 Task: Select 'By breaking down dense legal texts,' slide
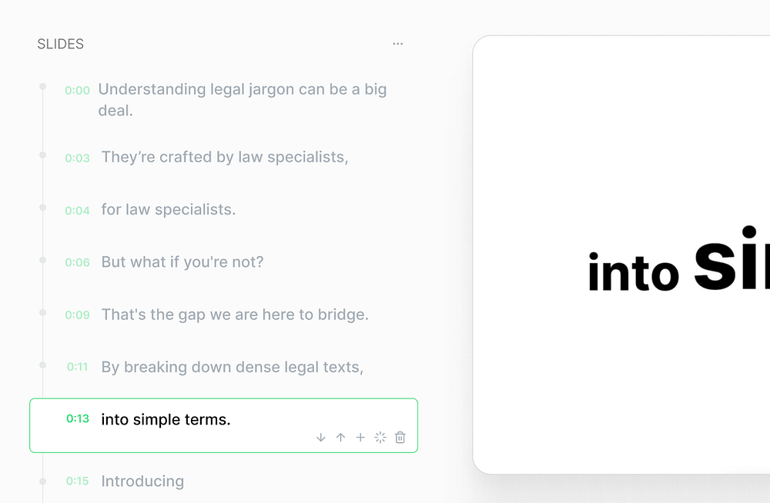(232, 367)
